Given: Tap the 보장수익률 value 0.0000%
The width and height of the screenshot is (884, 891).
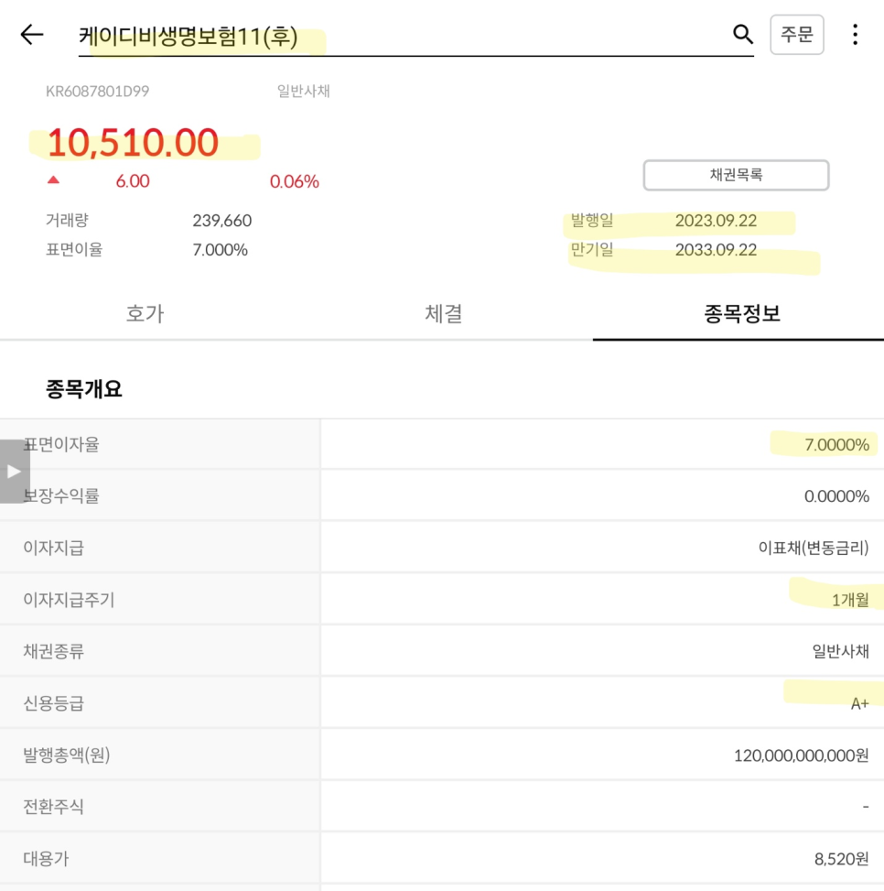Looking at the screenshot, I should pos(837,496).
